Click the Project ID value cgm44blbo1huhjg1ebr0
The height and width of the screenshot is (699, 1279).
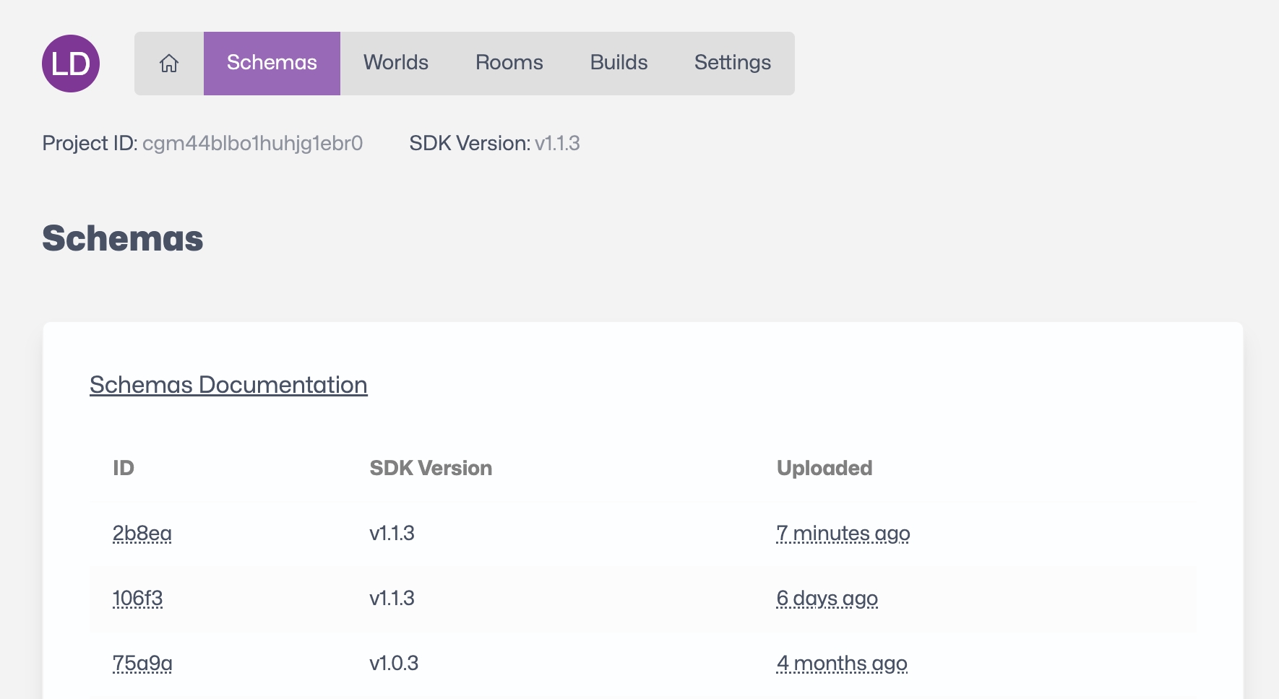click(x=252, y=144)
